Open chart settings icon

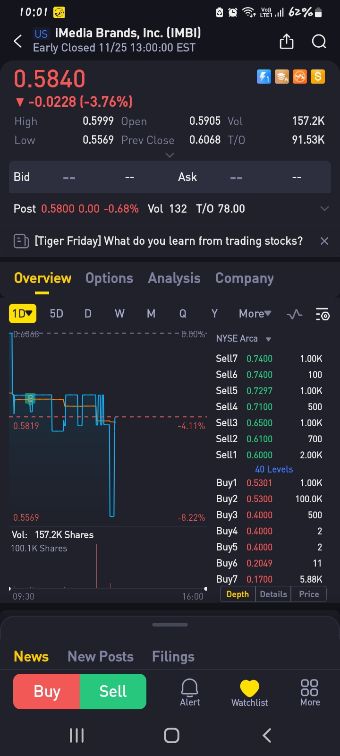coord(323,314)
